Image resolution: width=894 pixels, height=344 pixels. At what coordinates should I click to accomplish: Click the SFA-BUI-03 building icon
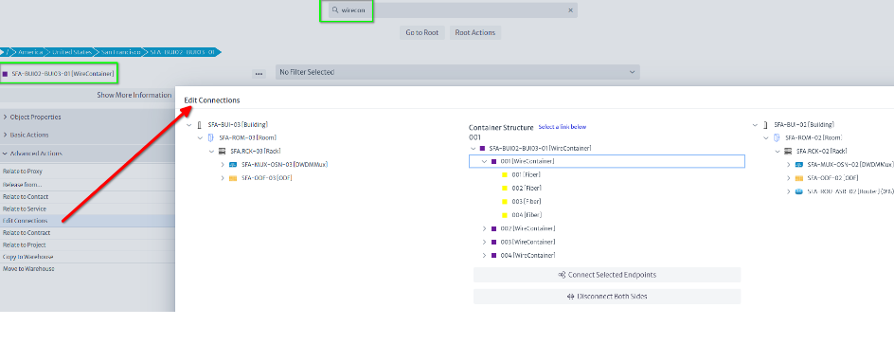pyautogui.click(x=200, y=124)
